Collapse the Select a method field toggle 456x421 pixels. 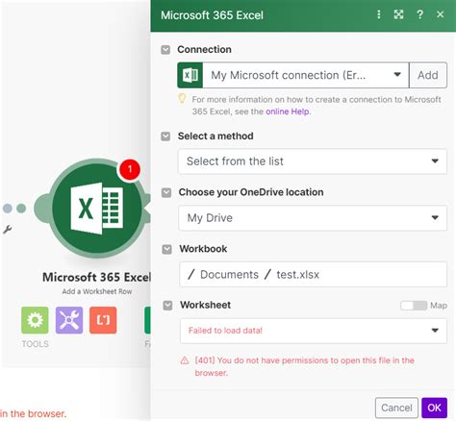(165, 136)
